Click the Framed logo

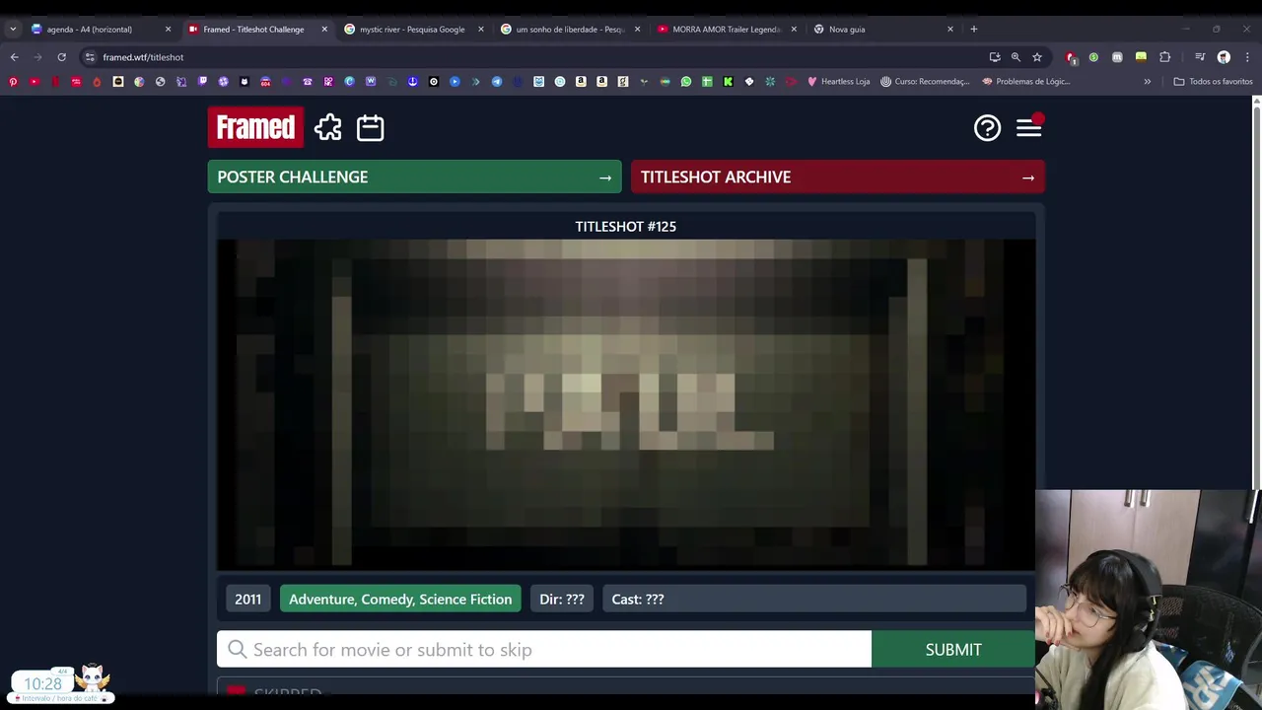pos(255,127)
